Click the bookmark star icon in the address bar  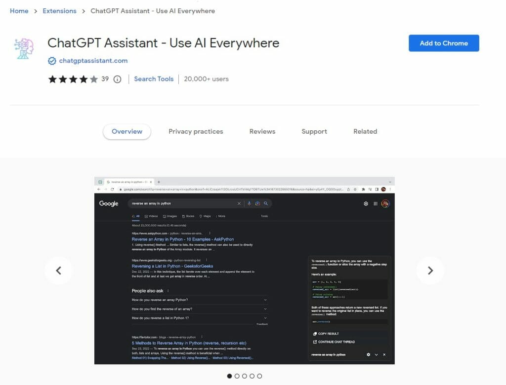pos(355,189)
